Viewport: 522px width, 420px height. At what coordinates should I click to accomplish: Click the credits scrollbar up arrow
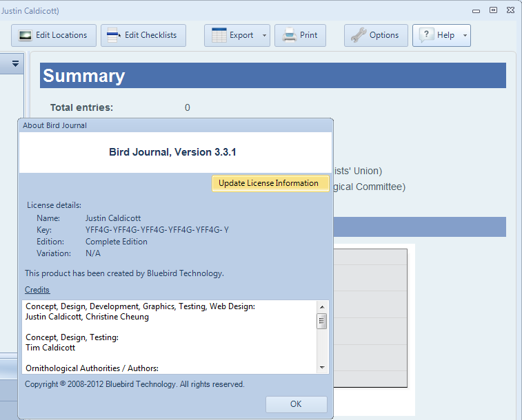[322, 306]
